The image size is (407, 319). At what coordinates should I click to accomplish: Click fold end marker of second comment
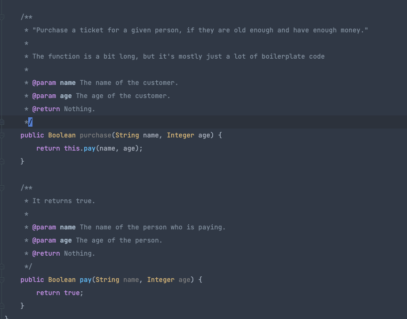[2, 266]
